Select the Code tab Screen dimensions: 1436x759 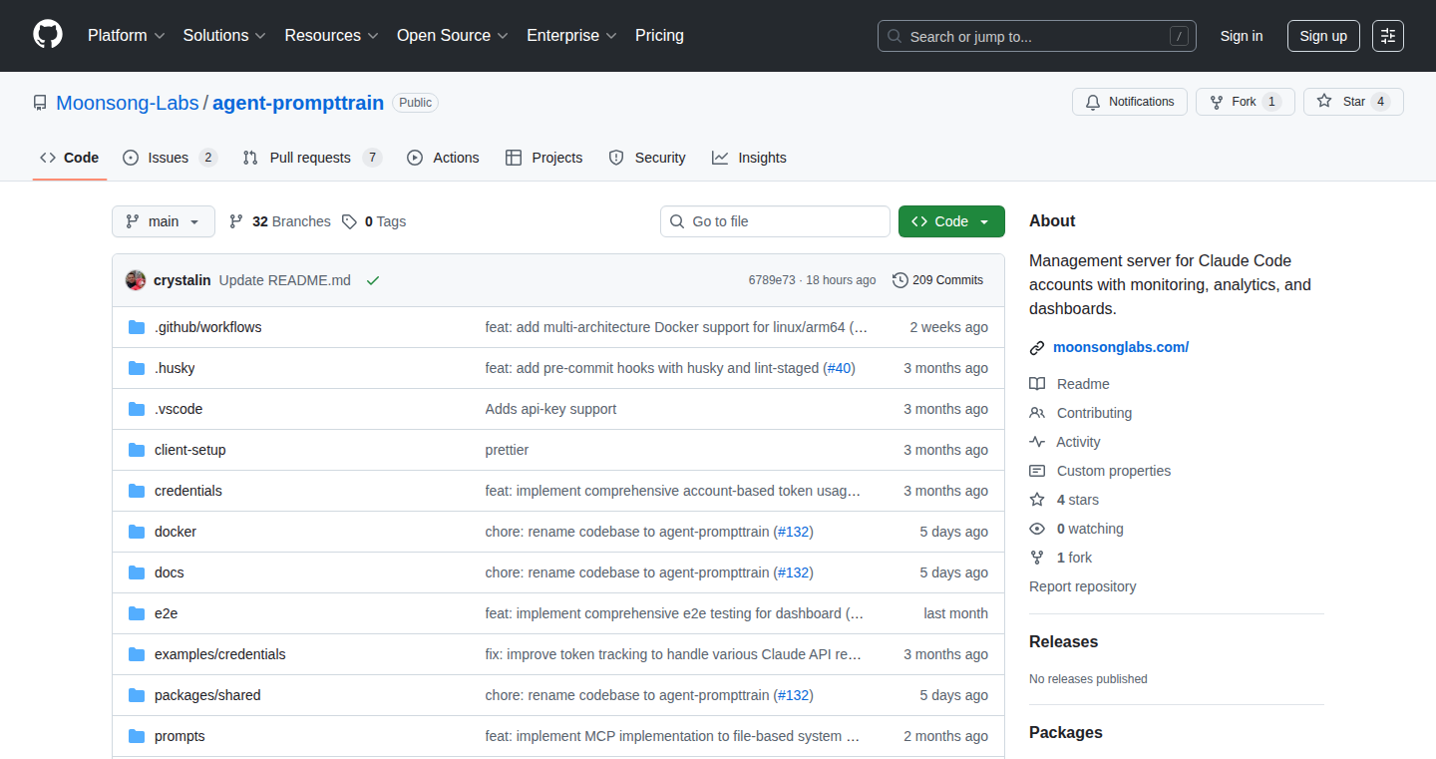[70, 158]
